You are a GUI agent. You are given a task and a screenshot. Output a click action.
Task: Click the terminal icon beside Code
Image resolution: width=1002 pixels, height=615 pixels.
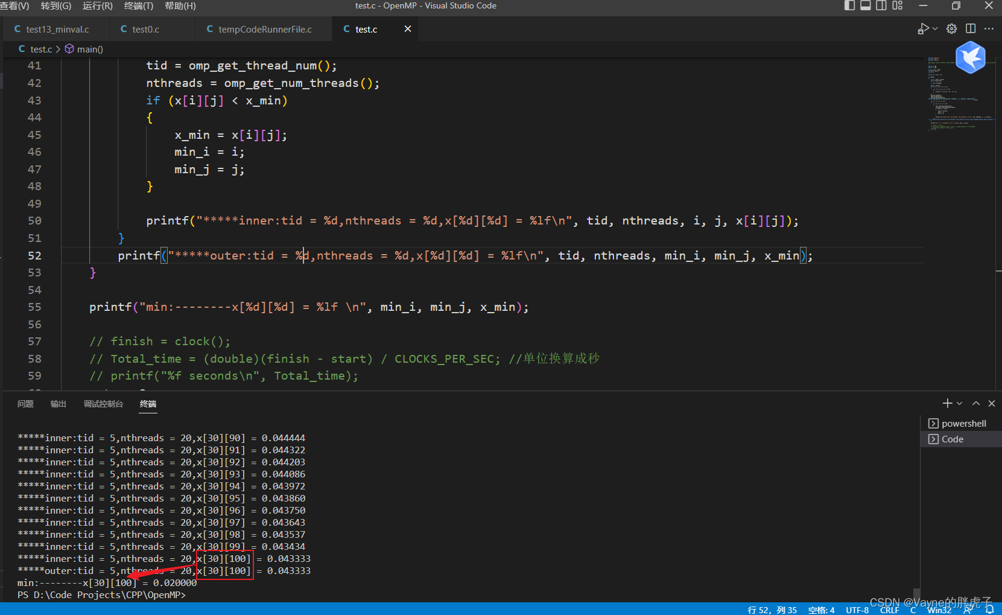[x=933, y=439]
